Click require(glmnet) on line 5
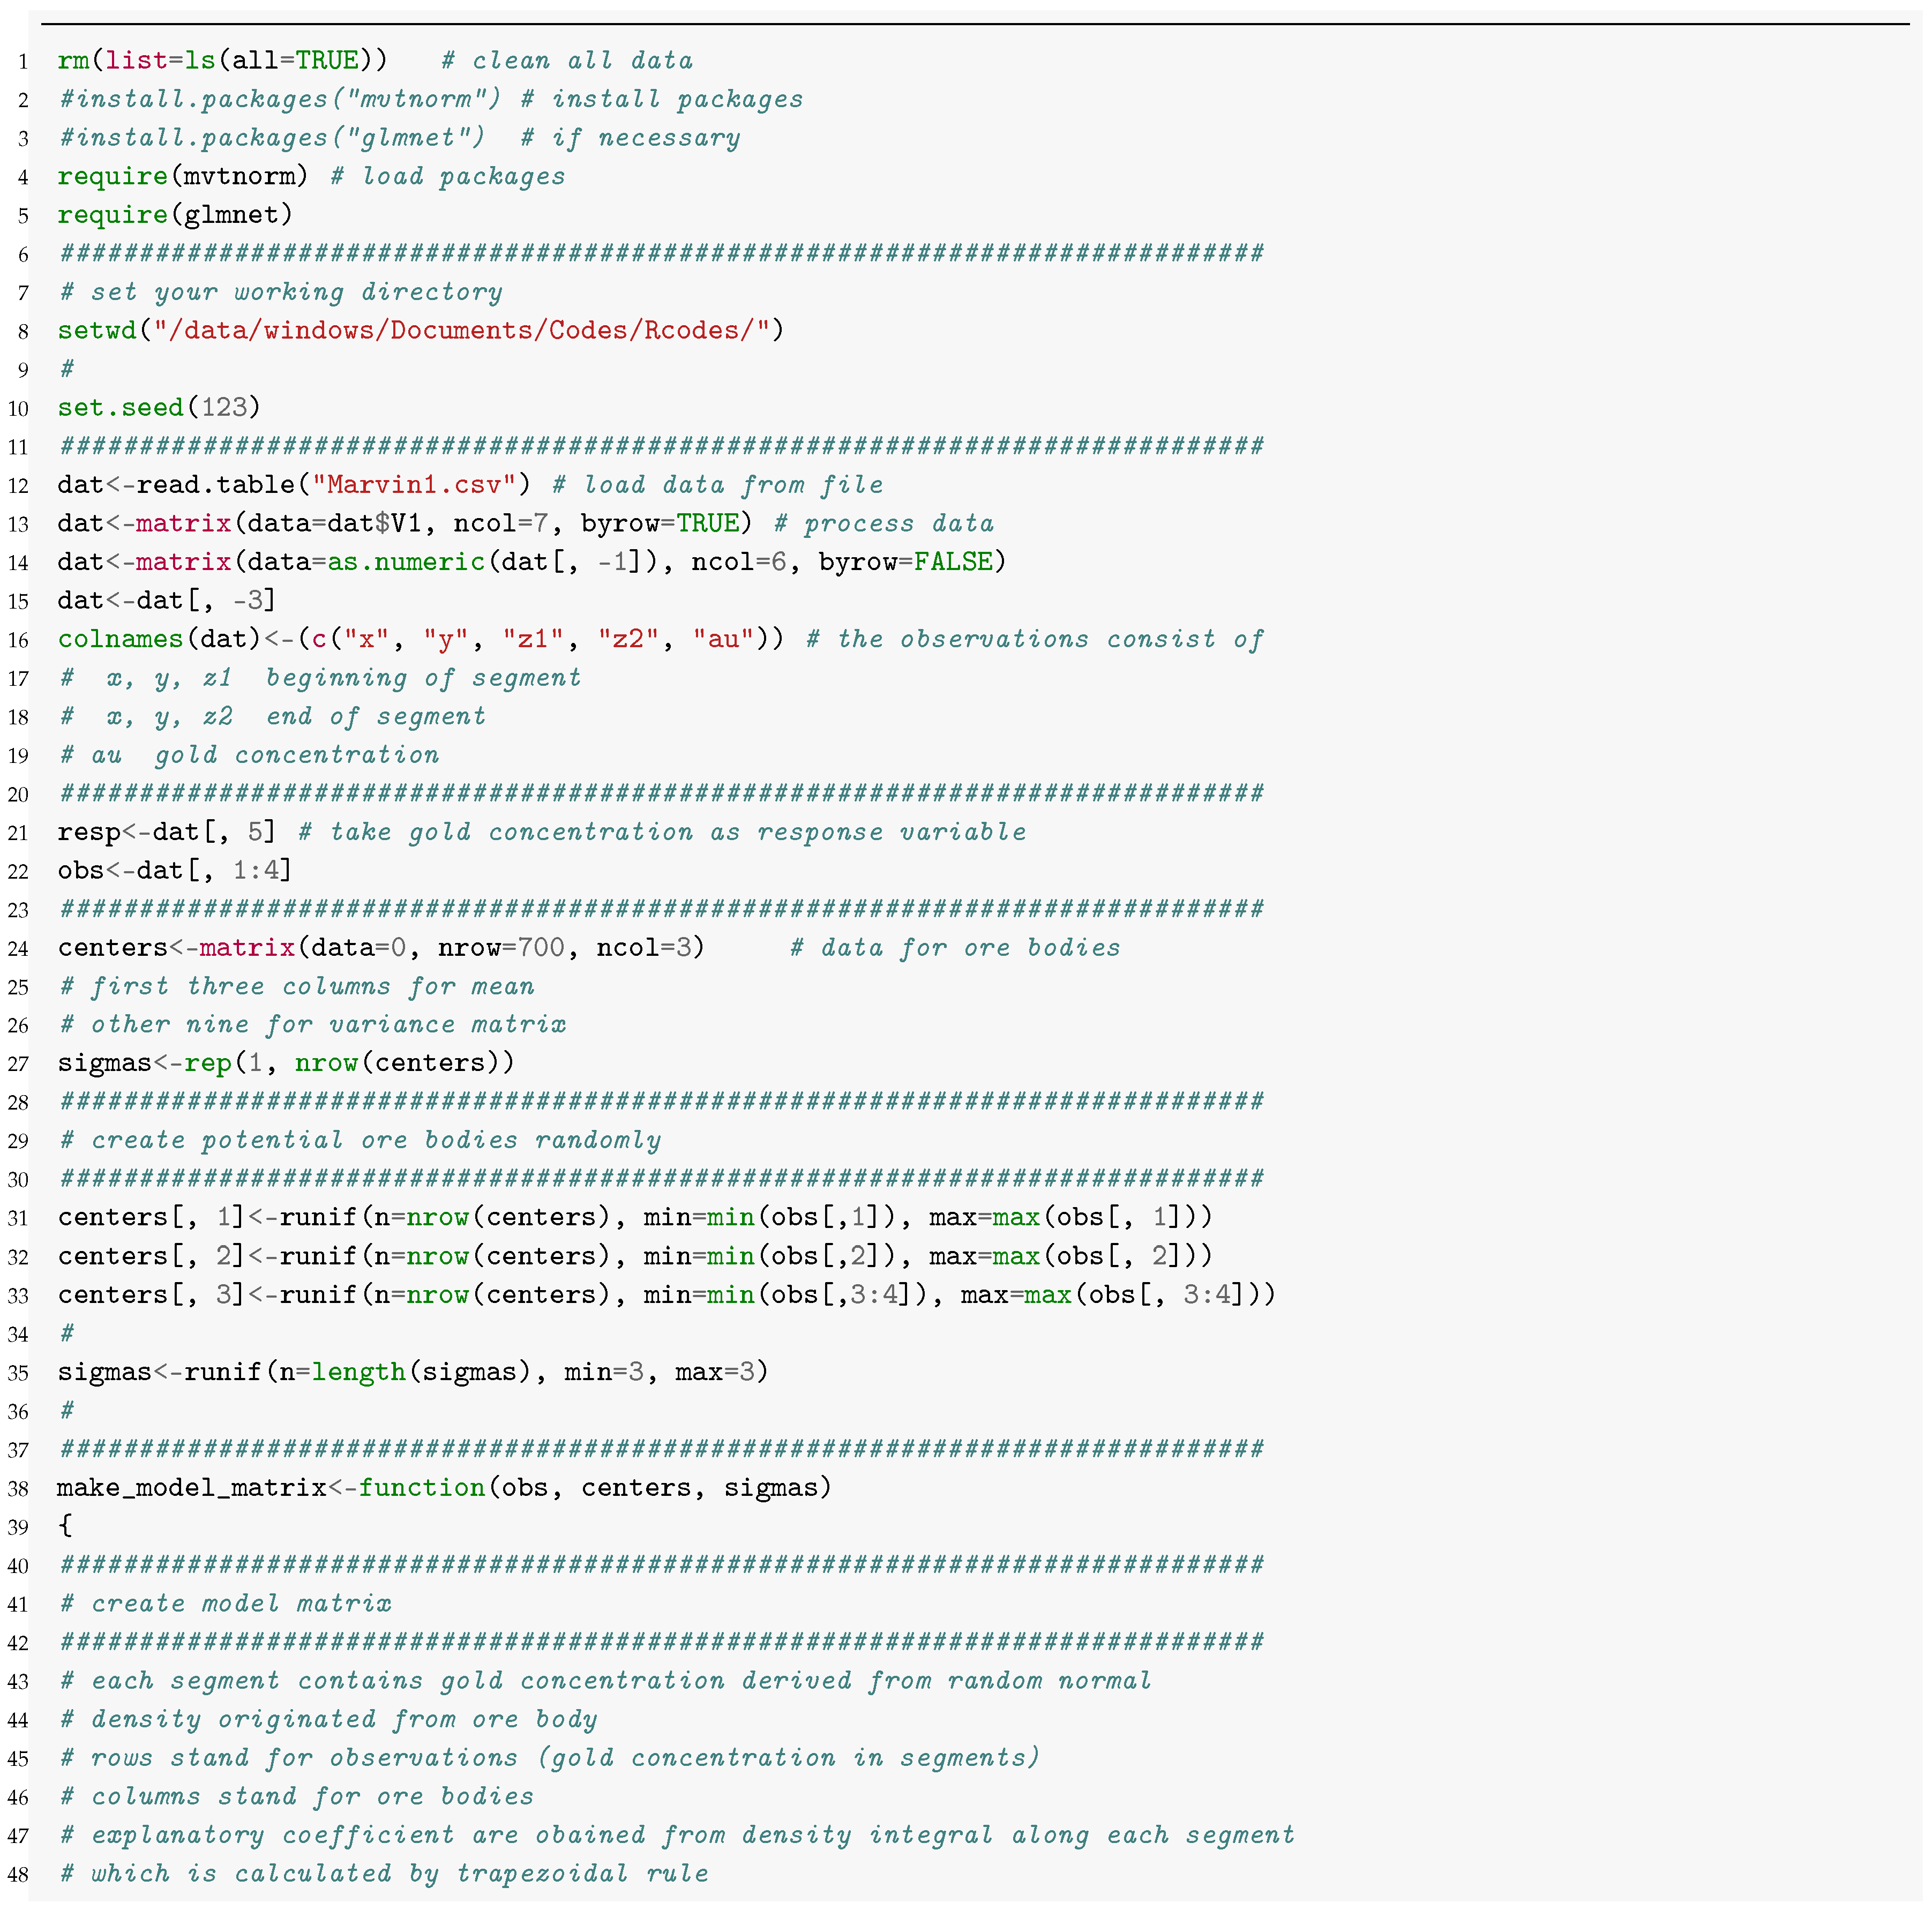Screen dimensions: 1932x1910 [175, 215]
